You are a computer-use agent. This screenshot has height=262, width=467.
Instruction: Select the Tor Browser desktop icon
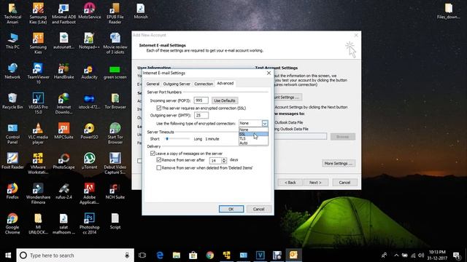pos(115,101)
